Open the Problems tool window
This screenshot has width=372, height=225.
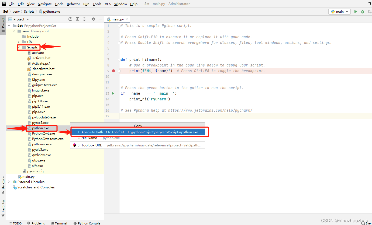[36, 223]
